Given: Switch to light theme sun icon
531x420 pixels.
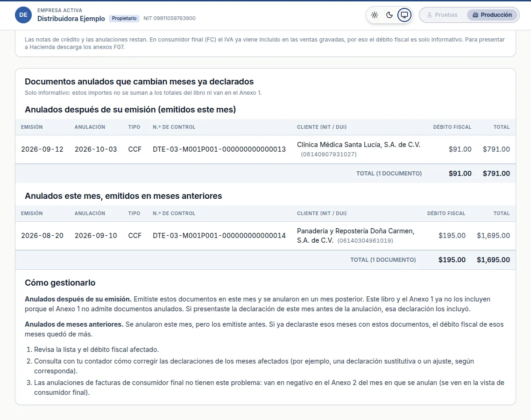Looking at the screenshot, I should click(375, 15).
